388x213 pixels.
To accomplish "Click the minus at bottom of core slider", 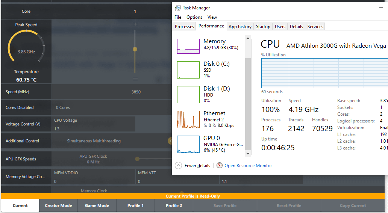I will click(135, 79).
